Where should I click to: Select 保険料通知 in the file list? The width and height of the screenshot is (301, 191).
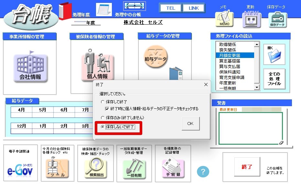pos(235,72)
